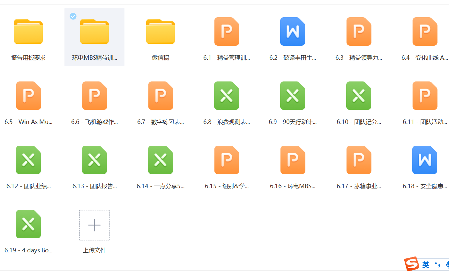This screenshot has width=449, height=276.
Task: Open the 微信稿 folder
Action: click(x=161, y=31)
